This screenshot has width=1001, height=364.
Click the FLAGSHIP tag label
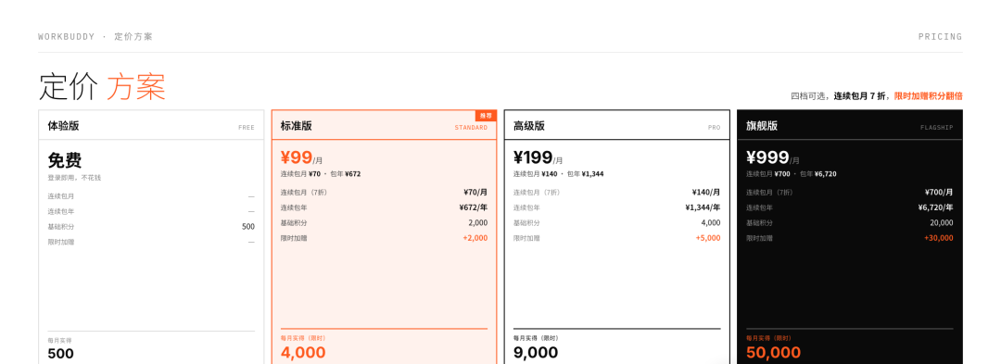936,128
